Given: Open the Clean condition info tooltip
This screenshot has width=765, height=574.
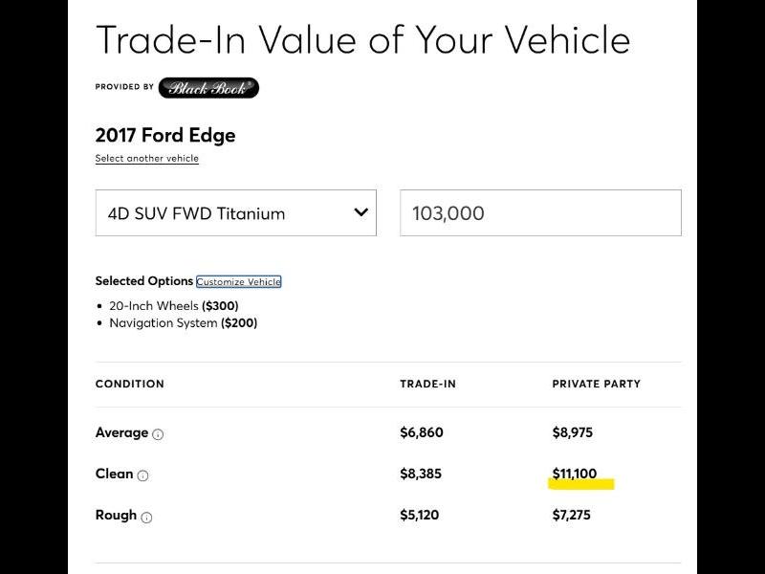Looking at the screenshot, I should 144,475.
